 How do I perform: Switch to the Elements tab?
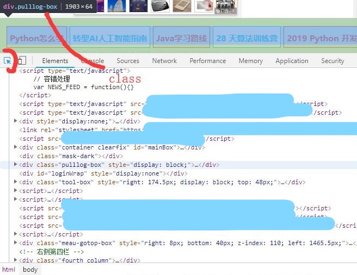click(x=55, y=61)
